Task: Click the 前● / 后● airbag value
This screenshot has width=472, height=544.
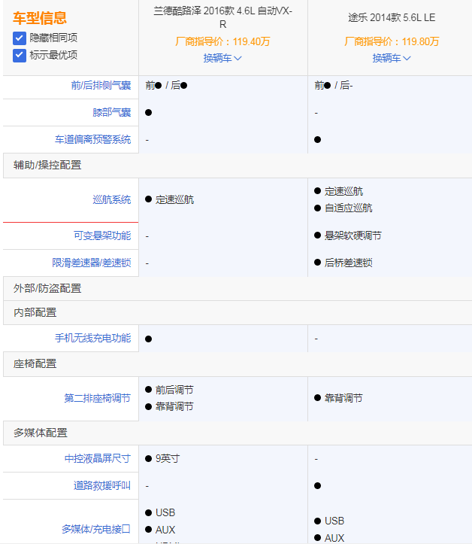Action: pyautogui.click(x=166, y=85)
